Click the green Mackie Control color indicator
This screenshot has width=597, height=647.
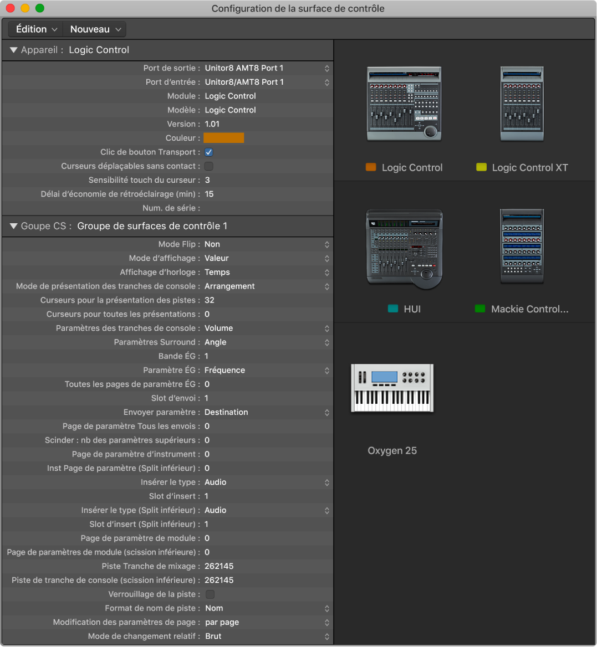click(x=480, y=309)
